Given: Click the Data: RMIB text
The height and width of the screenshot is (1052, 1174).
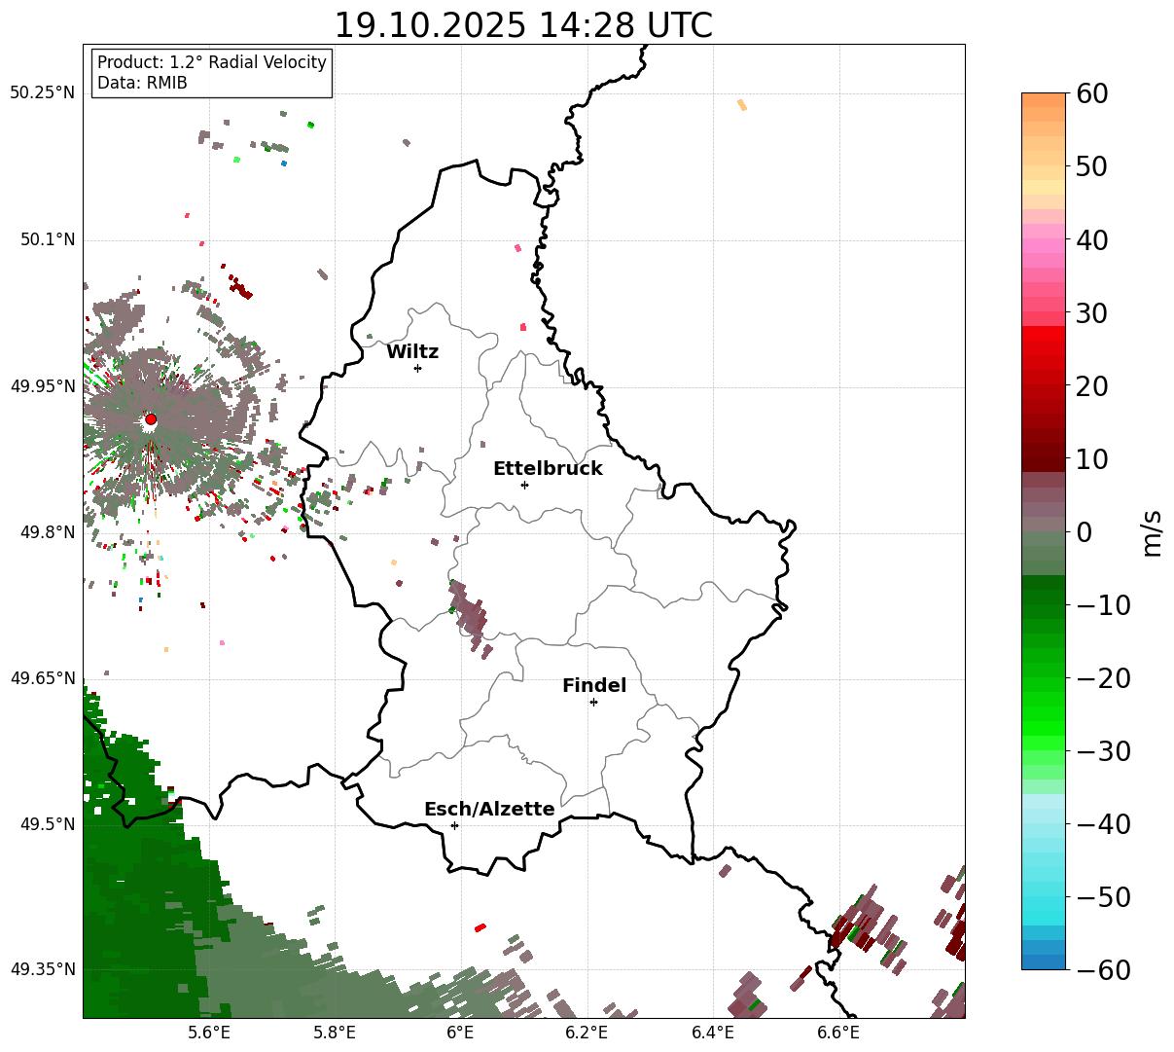Looking at the screenshot, I should point(142,84).
